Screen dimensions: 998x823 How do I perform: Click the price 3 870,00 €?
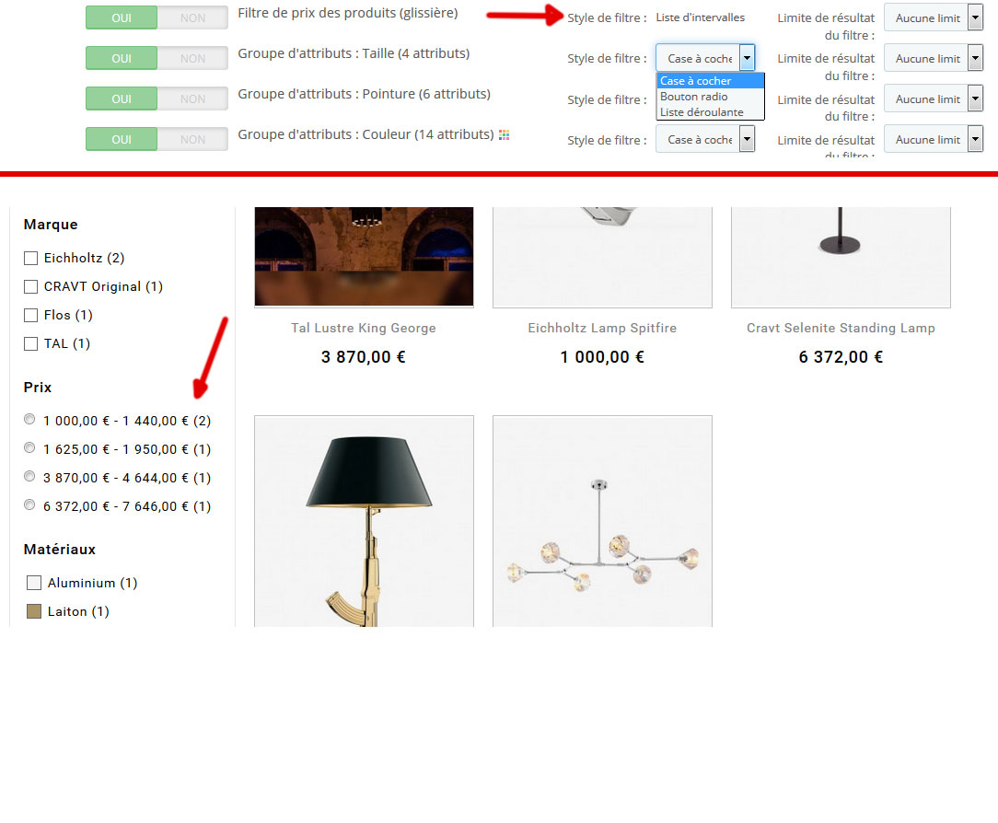[x=364, y=357]
